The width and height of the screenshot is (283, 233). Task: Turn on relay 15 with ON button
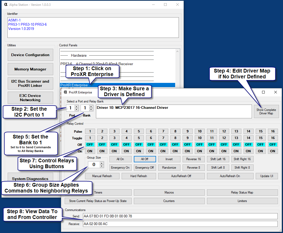[x=260, y=151]
